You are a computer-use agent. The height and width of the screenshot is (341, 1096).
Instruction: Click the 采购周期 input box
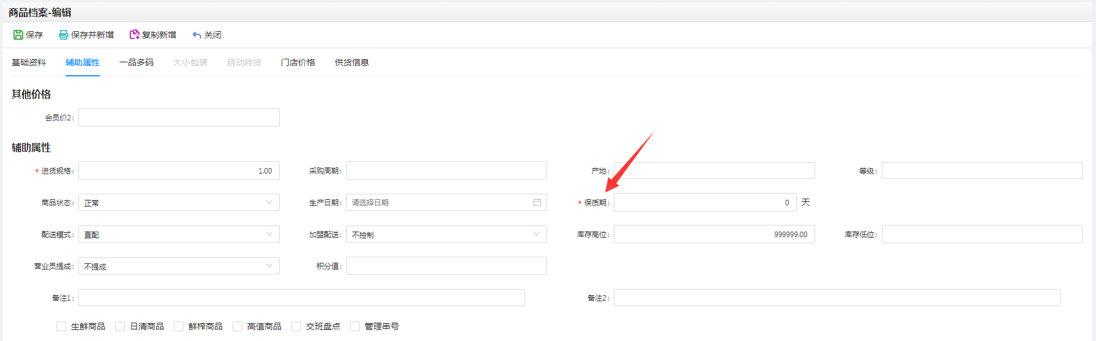pos(447,170)
